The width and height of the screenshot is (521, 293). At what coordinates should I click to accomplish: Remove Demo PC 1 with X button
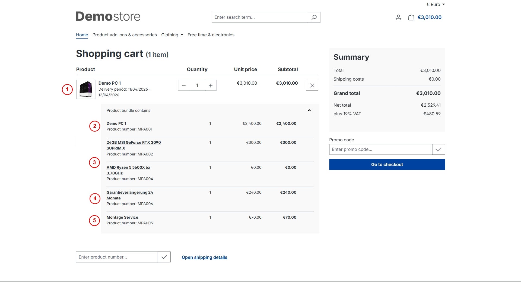pyautogui.click(x=312, y=85)
